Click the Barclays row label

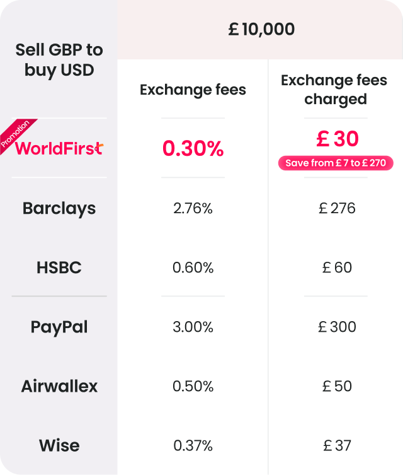[x=59, y=208]
